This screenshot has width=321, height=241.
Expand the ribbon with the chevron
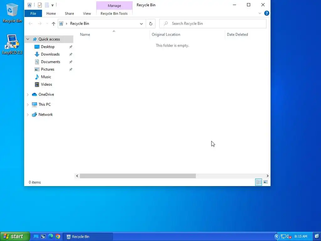pyautogui.click(x=260, y=13)
